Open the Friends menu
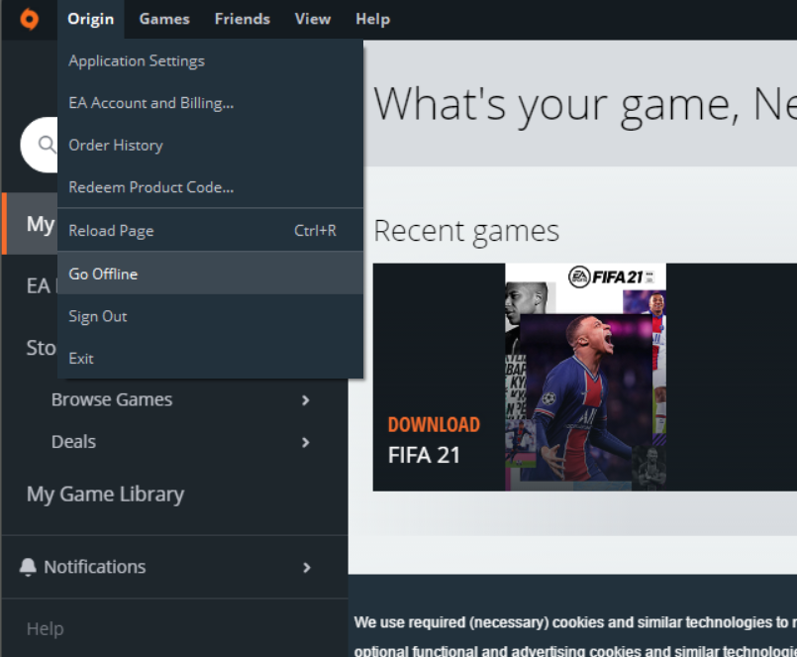The width and height of the screenshot is (797, 657). point(242,19)
